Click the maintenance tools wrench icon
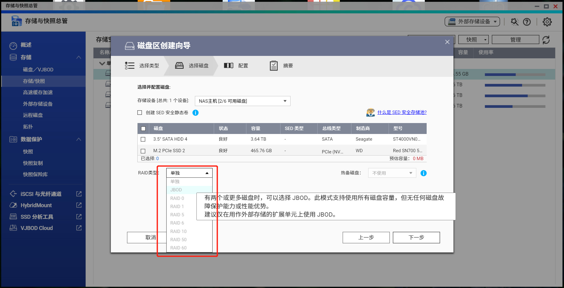Screen dimensions: 564x288 (x=514, y=22)
